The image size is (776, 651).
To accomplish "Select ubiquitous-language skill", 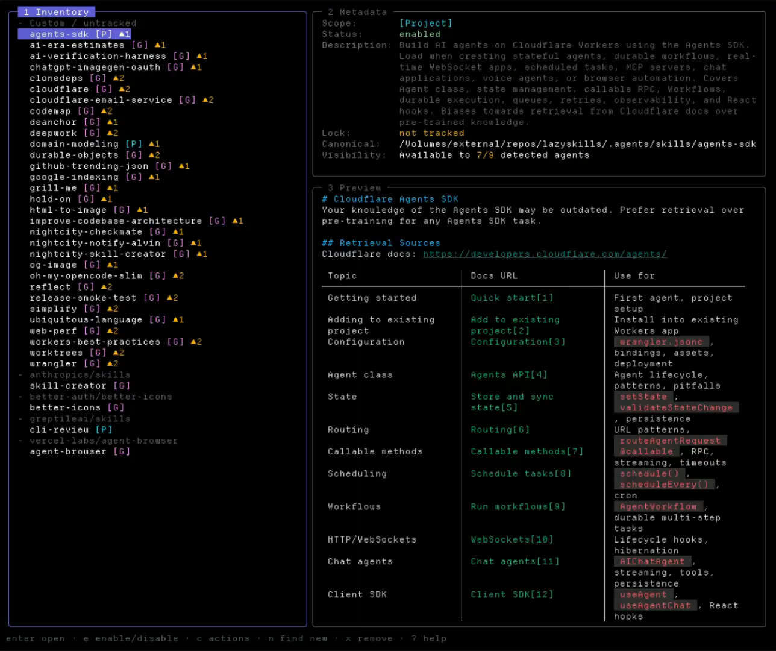I will pos(107,320).
